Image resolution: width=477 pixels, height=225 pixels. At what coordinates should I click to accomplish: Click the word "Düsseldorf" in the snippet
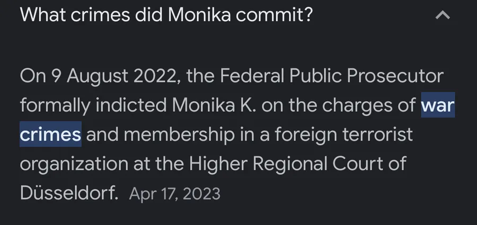[69, 193]
